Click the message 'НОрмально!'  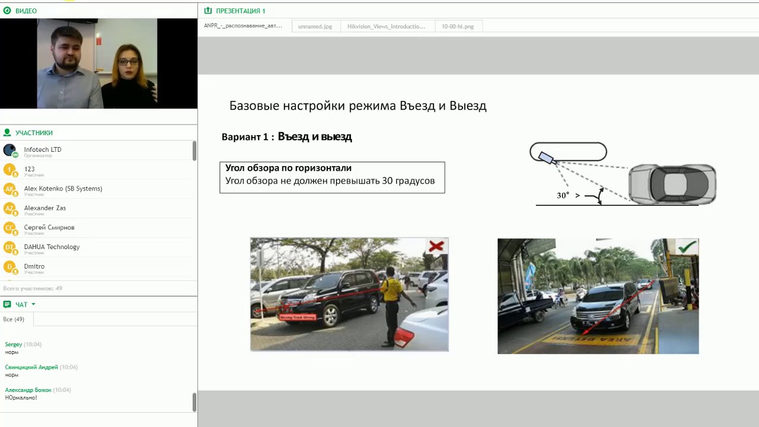(x=21, y=397)
